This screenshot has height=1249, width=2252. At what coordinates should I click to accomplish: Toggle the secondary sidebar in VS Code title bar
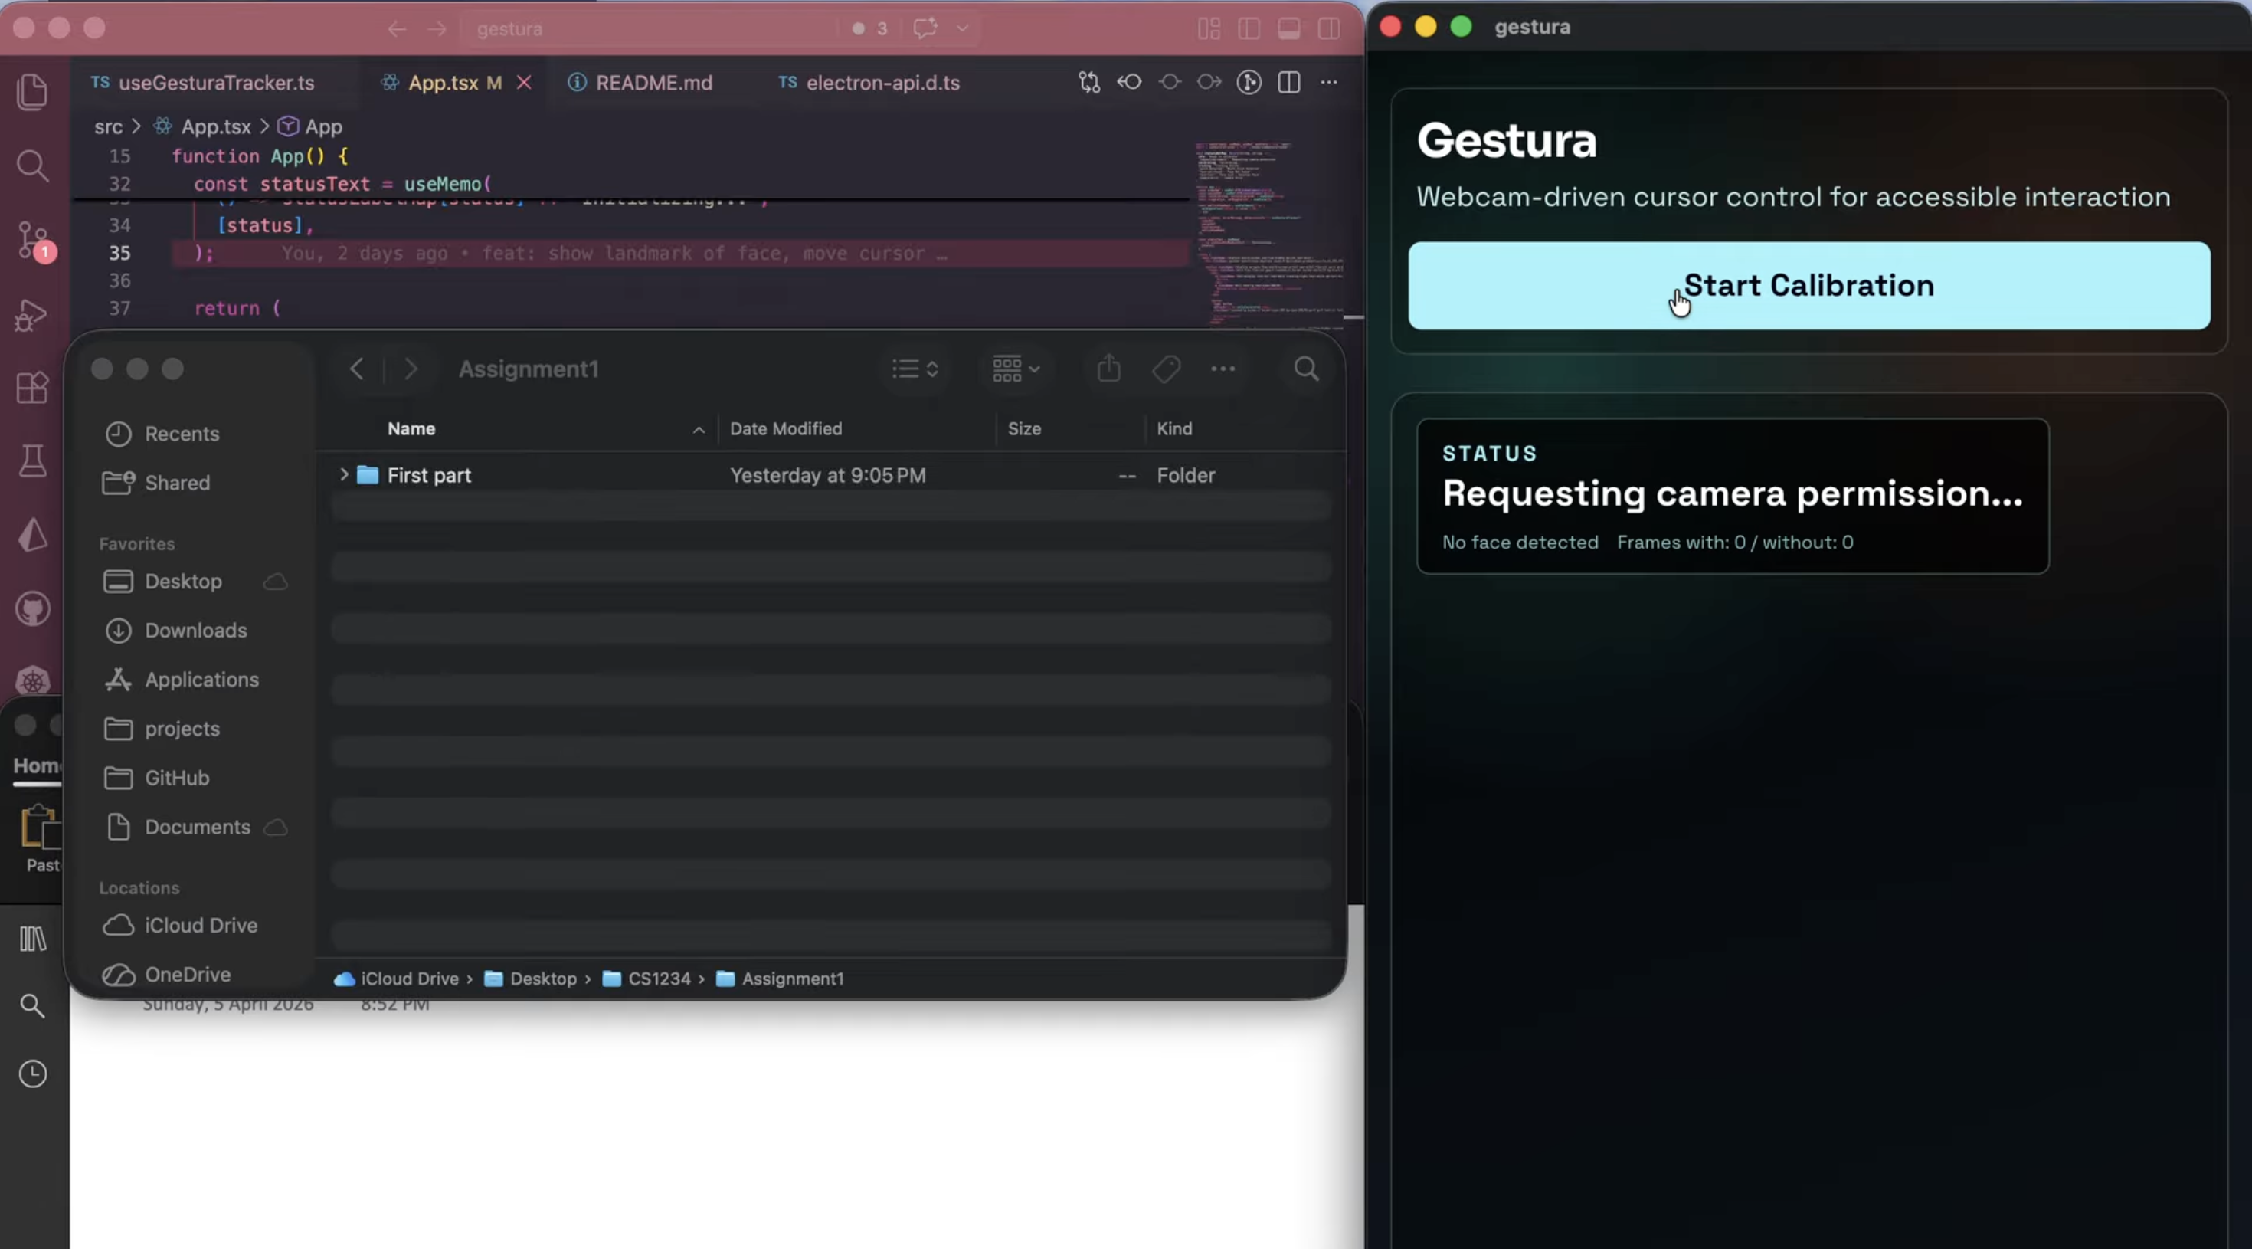[x=1329, y=29]
